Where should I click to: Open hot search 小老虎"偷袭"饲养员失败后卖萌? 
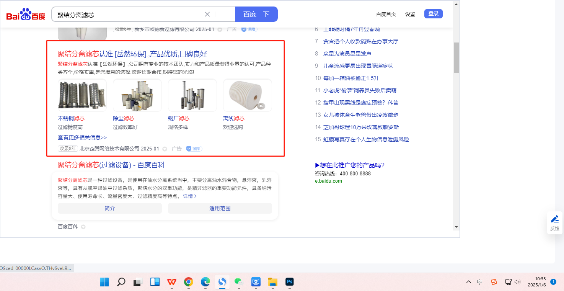pos(360,90)
